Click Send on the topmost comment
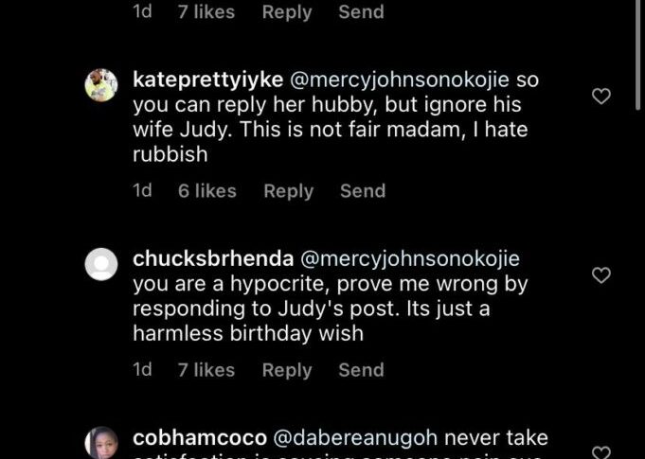This screenshot has height=459, width=645. (x=362, y=12)
